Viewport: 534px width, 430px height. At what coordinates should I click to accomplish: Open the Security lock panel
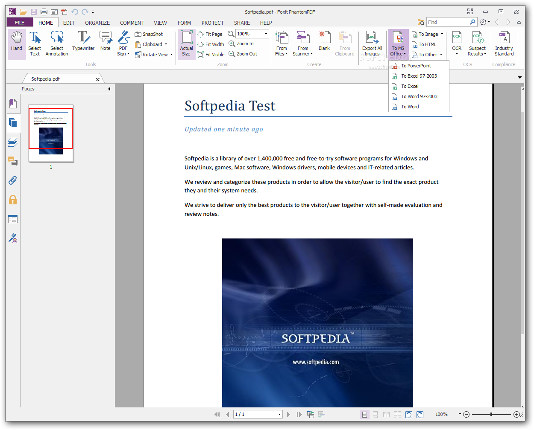[13, 200]
